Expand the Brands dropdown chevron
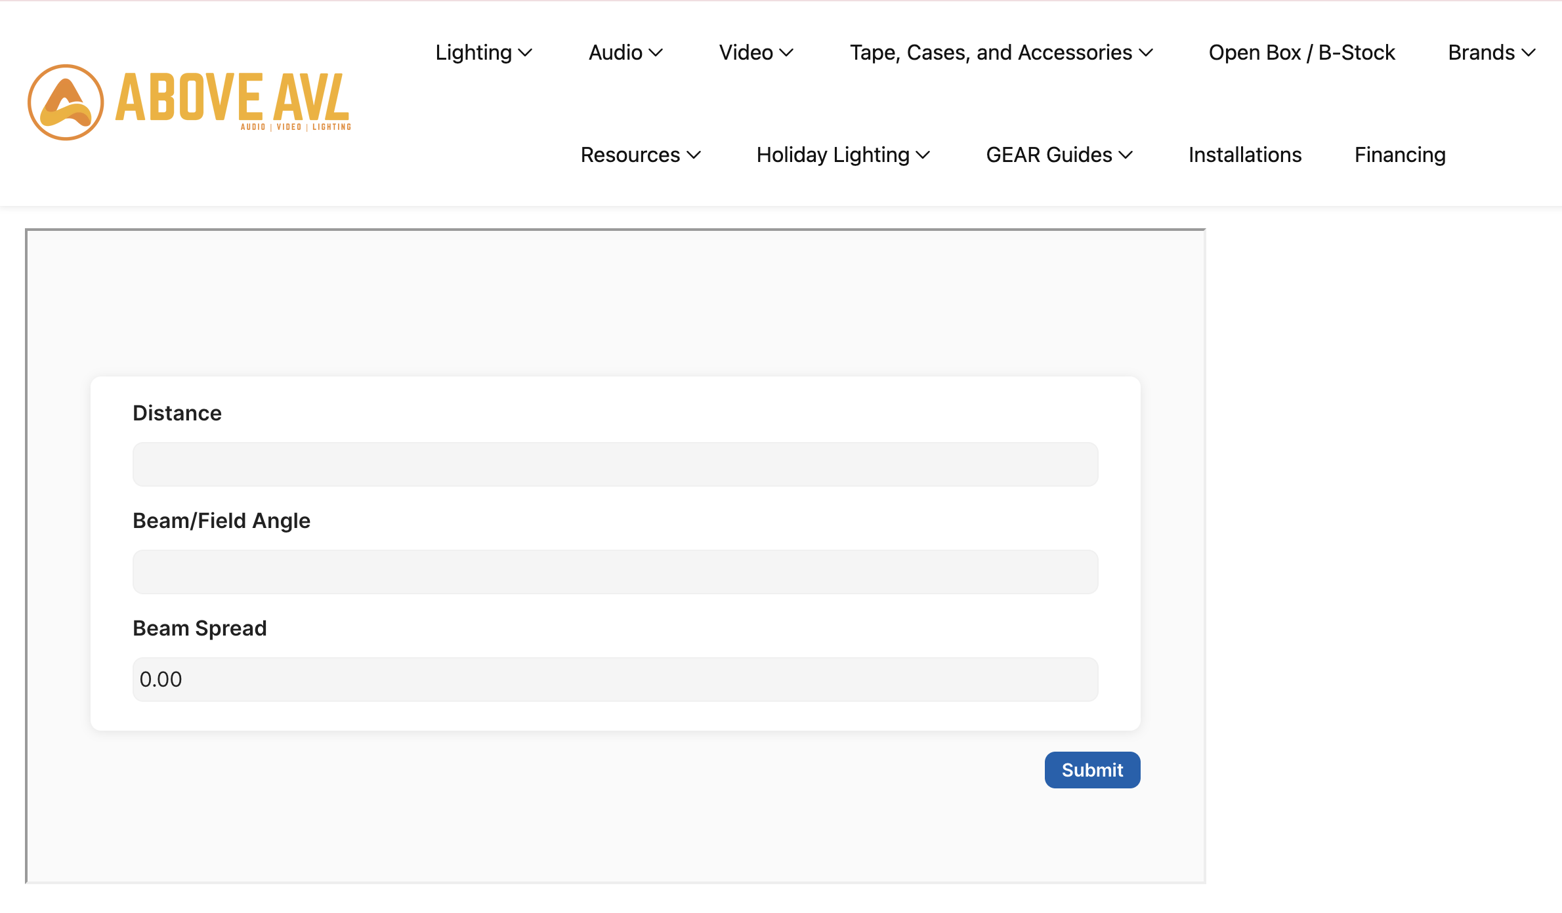Image resolution: width=1562 pixels, height=913 pixels. 1529,52
